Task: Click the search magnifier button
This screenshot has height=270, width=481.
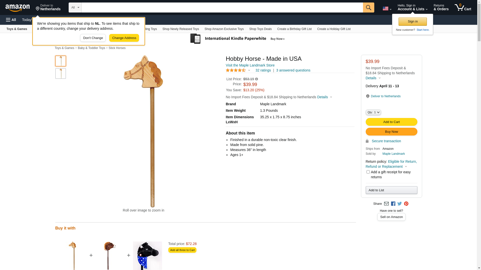Action: click(368, 7)
